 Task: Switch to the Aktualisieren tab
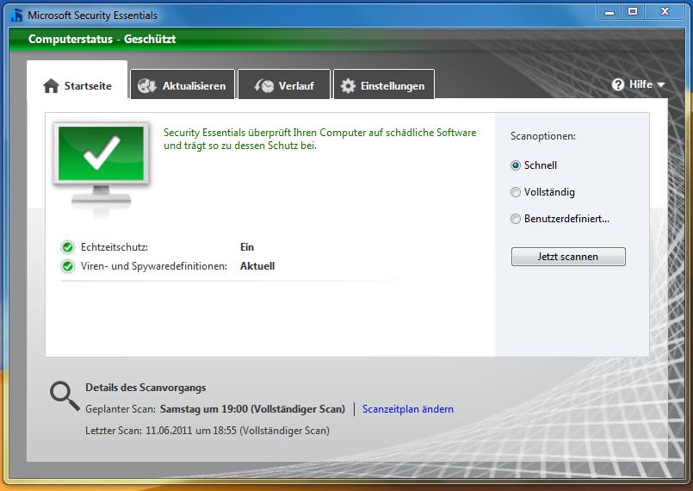pos(183,84)
